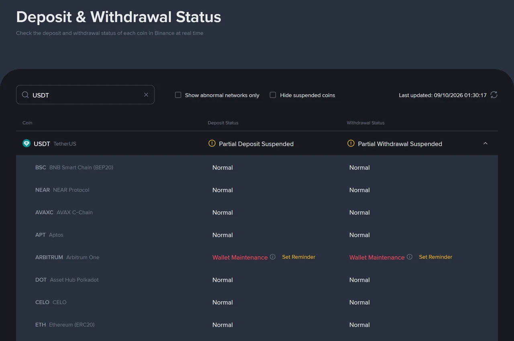Click the search magnifier icon
Viewport: 514px width, 341px height.
click(25, 95)
